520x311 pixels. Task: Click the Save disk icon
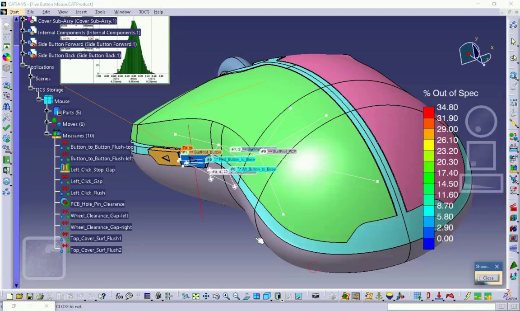tap(30, 297)
